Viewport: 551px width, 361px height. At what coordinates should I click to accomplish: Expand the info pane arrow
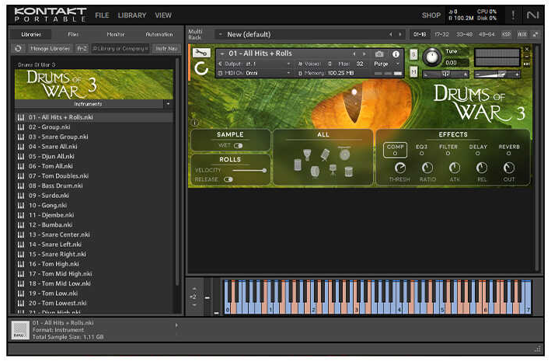[x=176, y=325]
